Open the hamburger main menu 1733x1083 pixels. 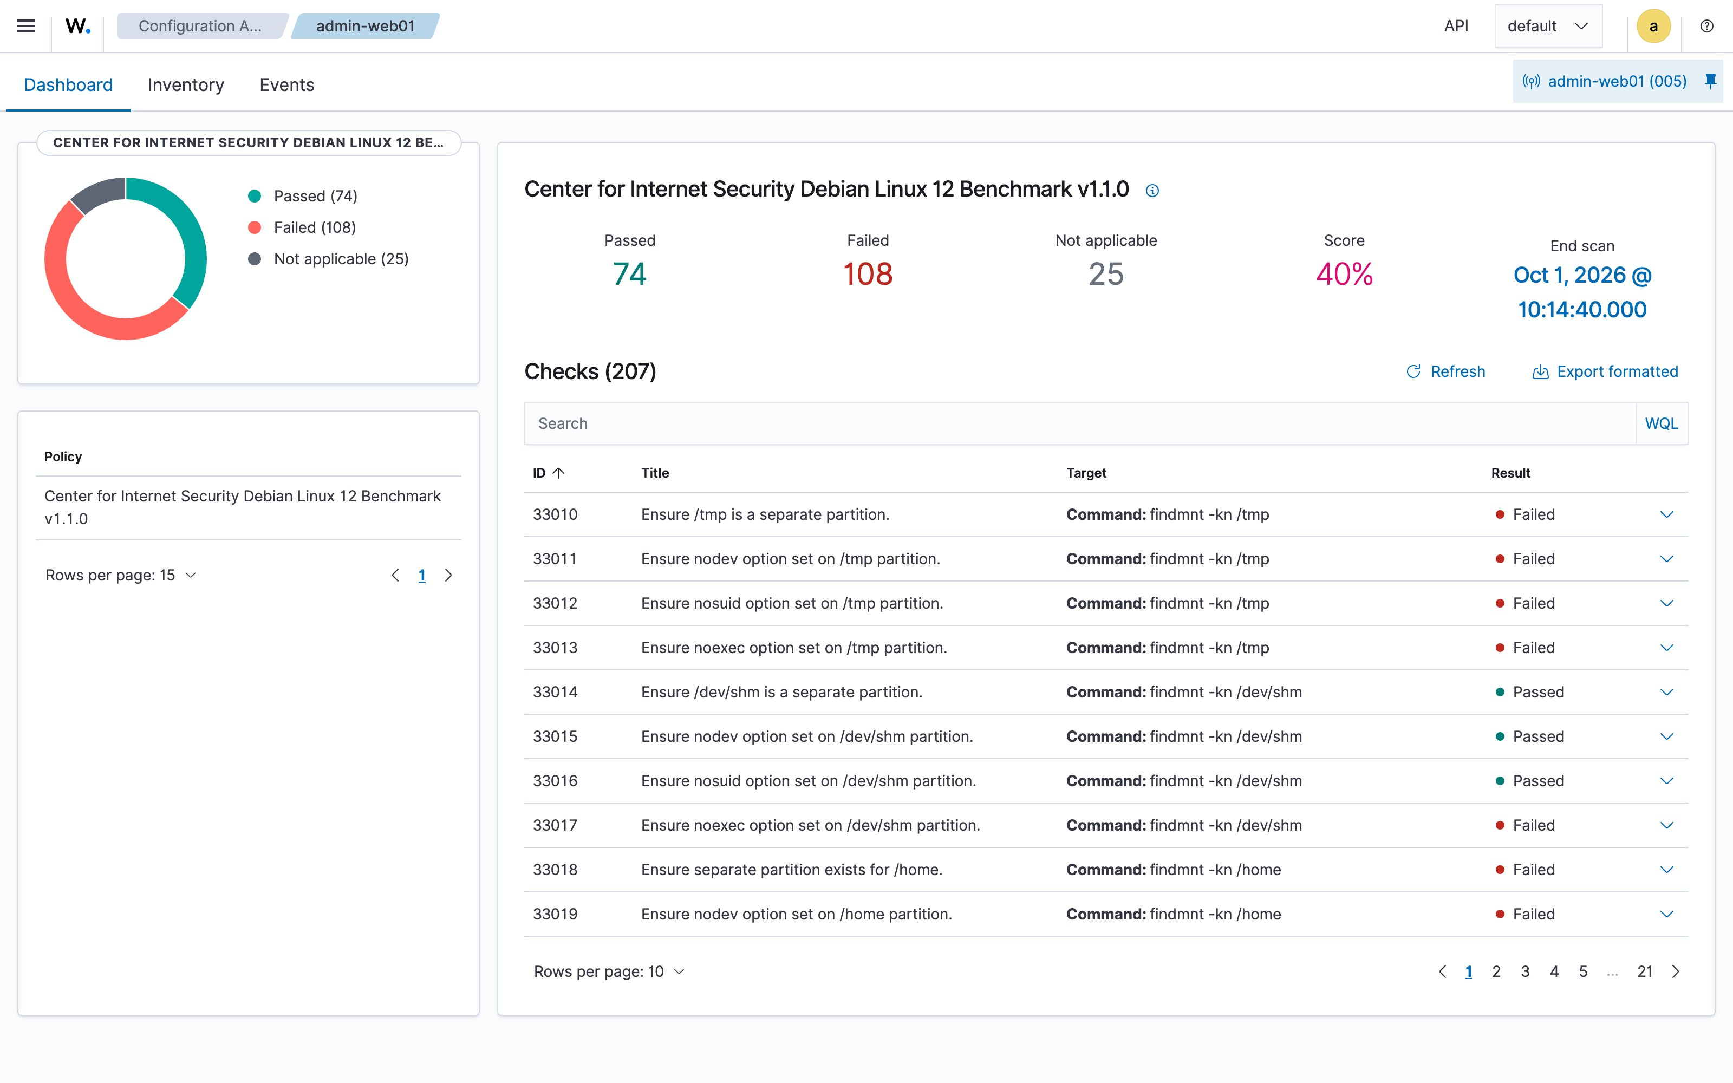coord(26,26)
